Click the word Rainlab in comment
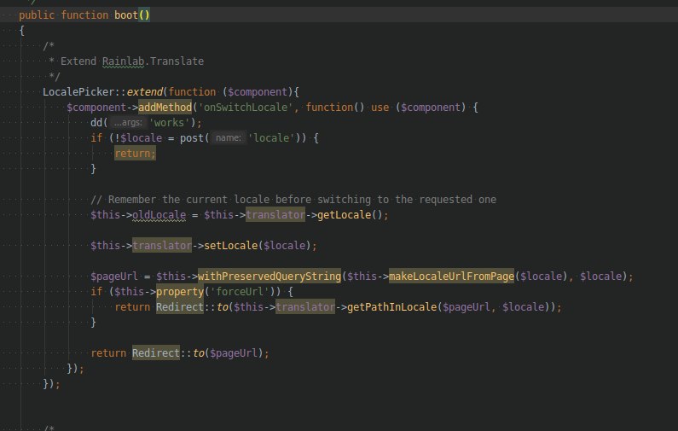The height and width of the screenshot is (431, 678). point(123,61)
